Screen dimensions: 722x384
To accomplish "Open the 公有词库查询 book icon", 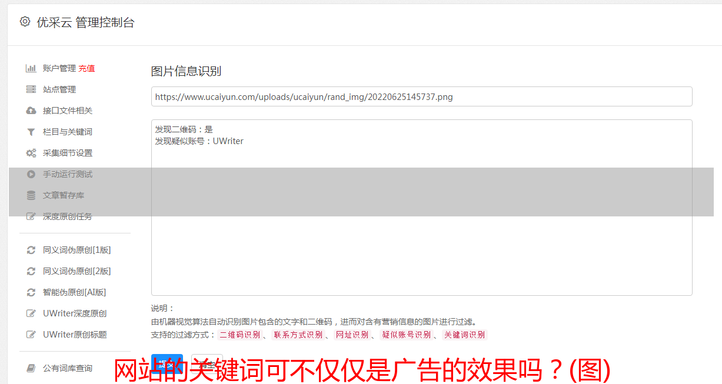I will tap(31, 368).
